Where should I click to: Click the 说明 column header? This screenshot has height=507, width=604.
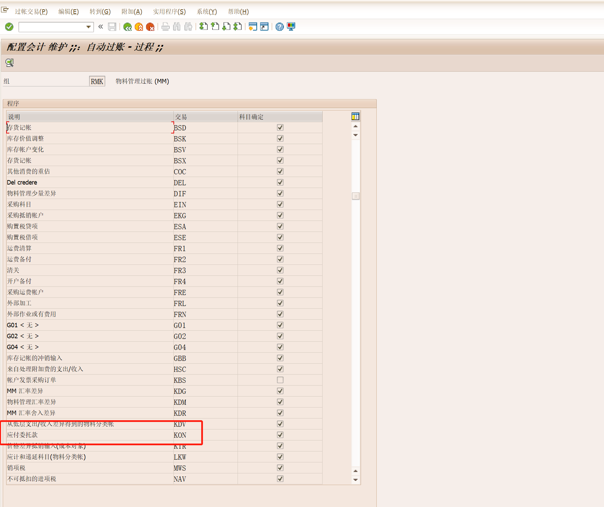(90, 117)
